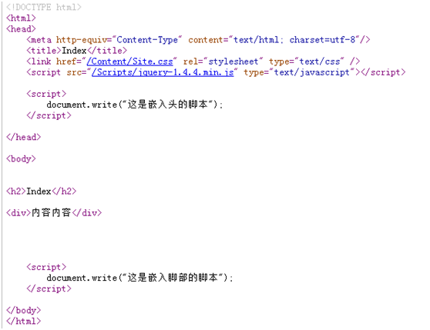
Task: Click the charset=utf-8 value text
Action: coord(322,40)
